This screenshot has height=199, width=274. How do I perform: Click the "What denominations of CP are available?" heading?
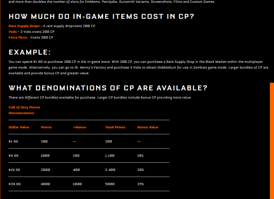point(108,87)
